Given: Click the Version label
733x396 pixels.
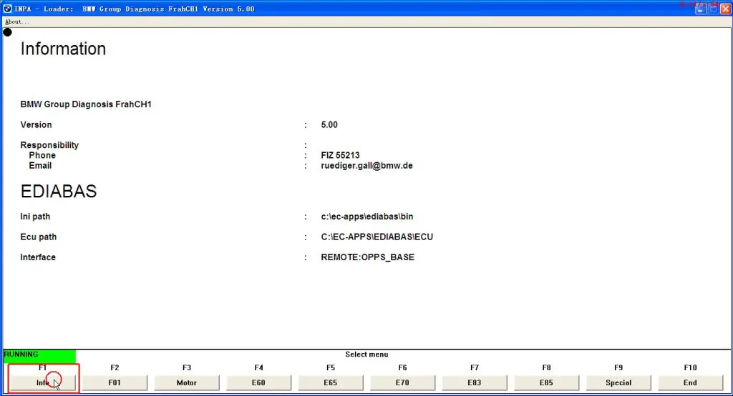Looking at the screenshot, I should [x=36, y=124].
